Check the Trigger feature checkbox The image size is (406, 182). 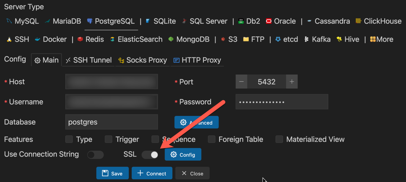tap(108, 139)
